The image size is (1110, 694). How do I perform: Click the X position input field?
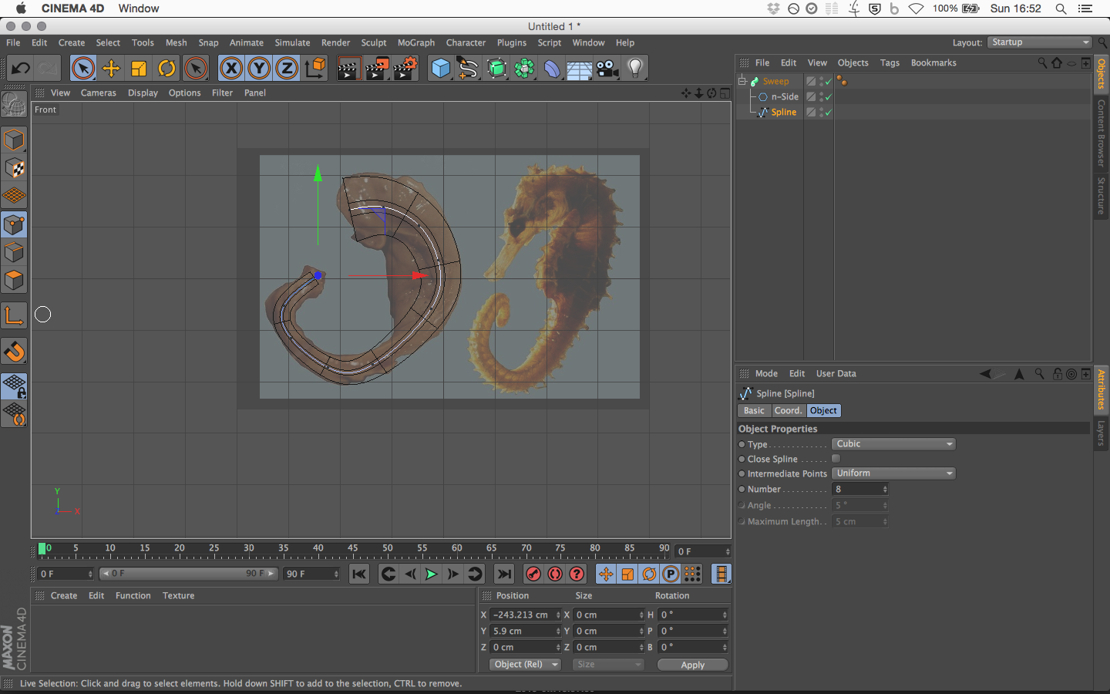pyautogui.click(x=521, y=615)
